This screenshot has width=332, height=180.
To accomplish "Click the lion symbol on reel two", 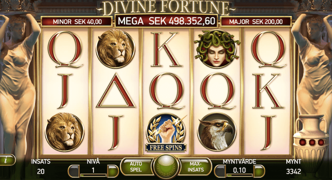I will (115, 49).
